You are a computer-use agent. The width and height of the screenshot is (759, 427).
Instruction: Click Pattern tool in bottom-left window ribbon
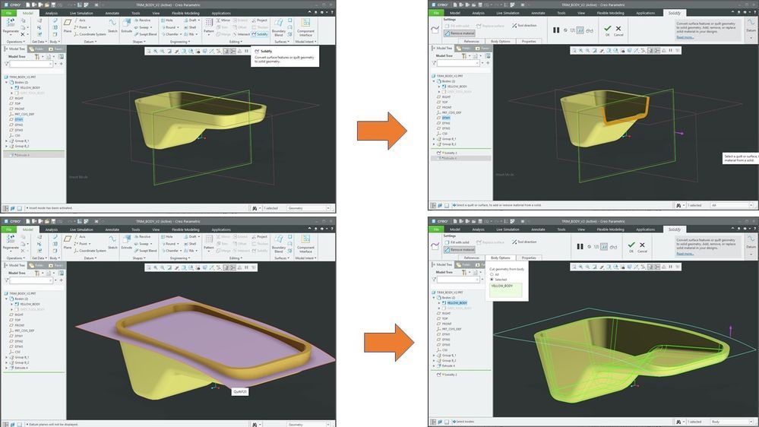click(x=209, y=242)
